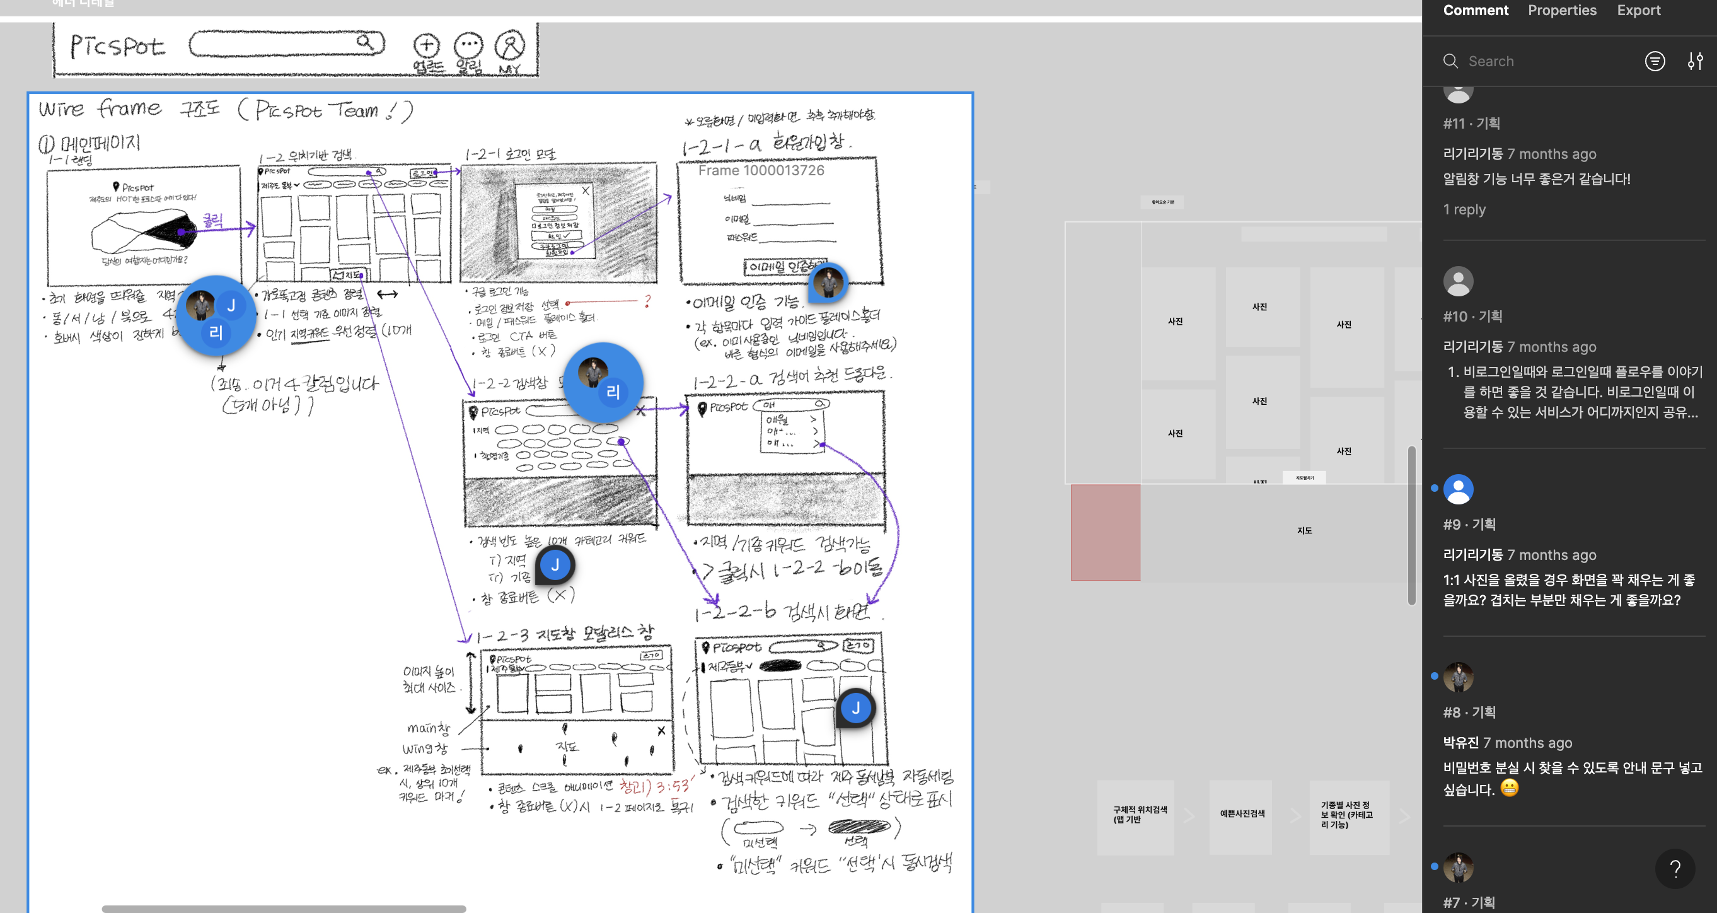Open the grouped J 리 comment pin cluster
Screen dimensions: 1717x913
(217, 315)
